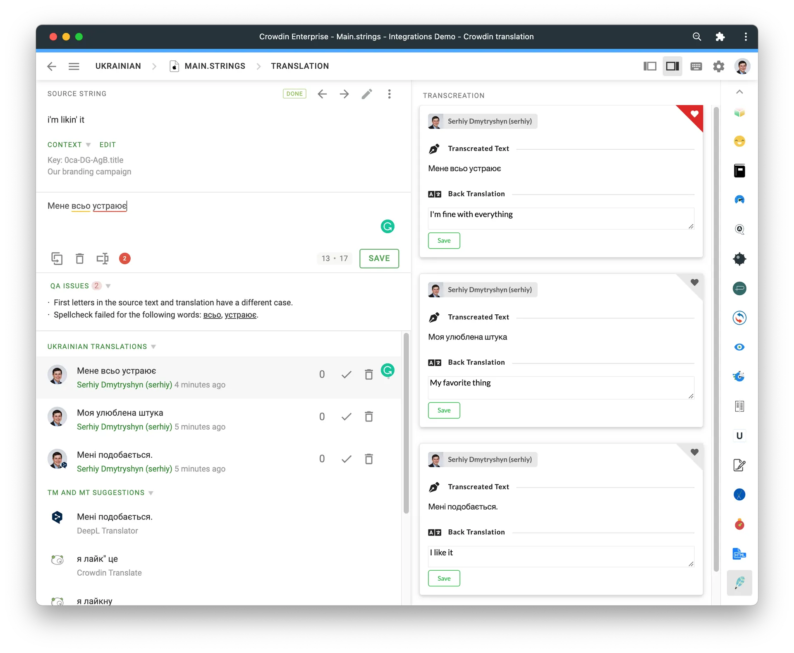Screen dimensions: 794x653
Task: Click user avatar profile icon
Action: pyautogui.click(x=743, y=66)
